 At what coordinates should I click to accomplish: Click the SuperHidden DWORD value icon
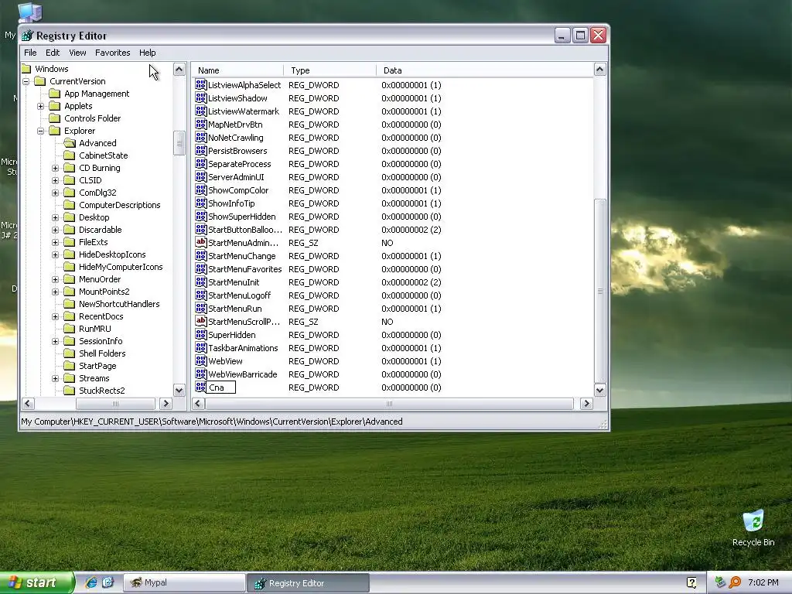click(x=201, y=334)
